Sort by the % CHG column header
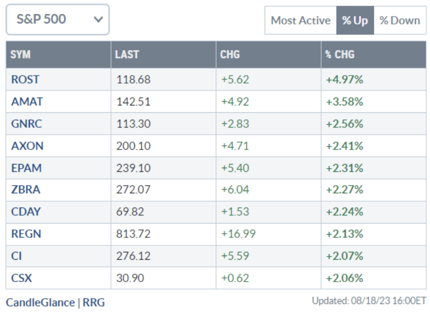Image resolution: width=430 pixels, height=313 pixels. pos(340,54)
